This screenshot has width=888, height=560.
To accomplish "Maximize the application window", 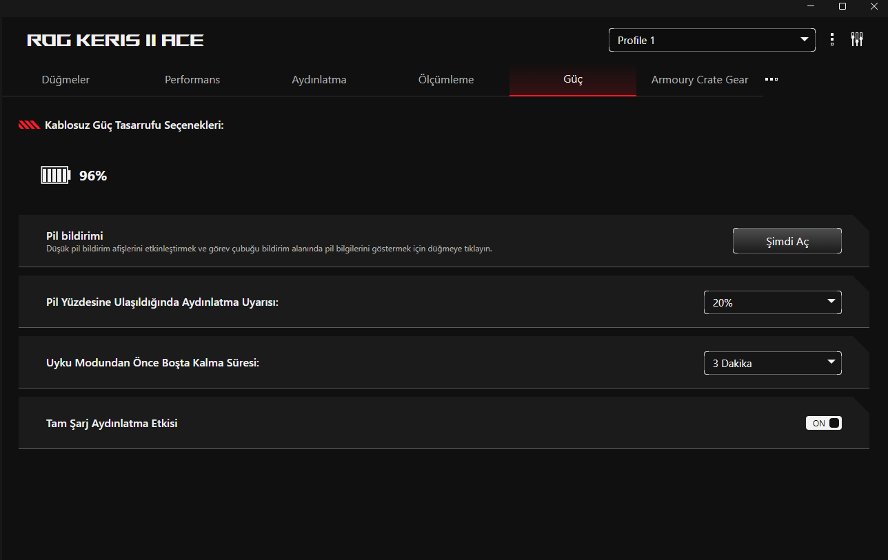I will [842, 6].
